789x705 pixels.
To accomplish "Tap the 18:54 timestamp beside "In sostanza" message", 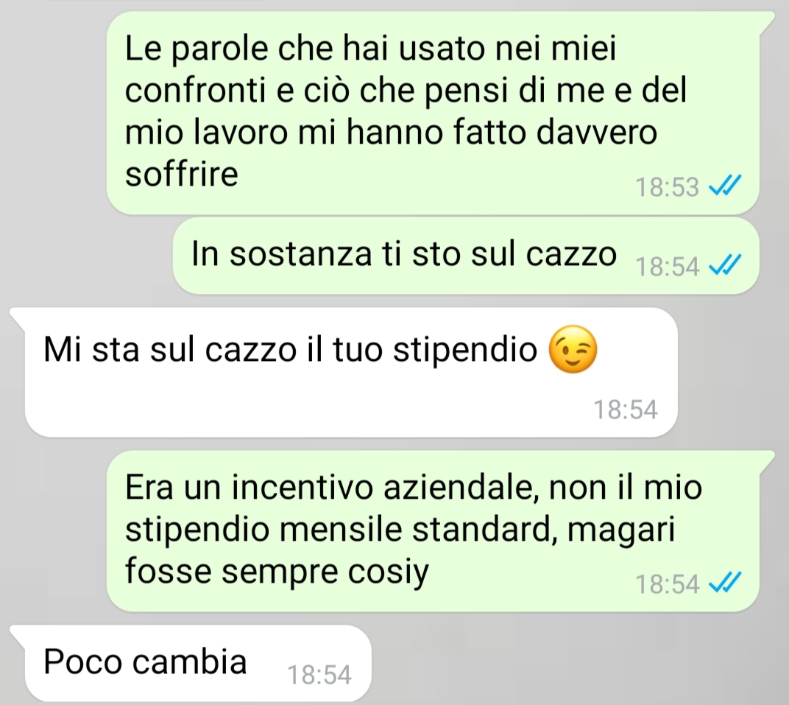I will point(668,267).
